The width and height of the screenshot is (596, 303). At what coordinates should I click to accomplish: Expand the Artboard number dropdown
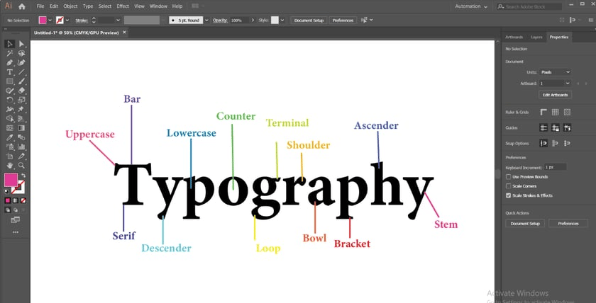click(x=556, y=84)
